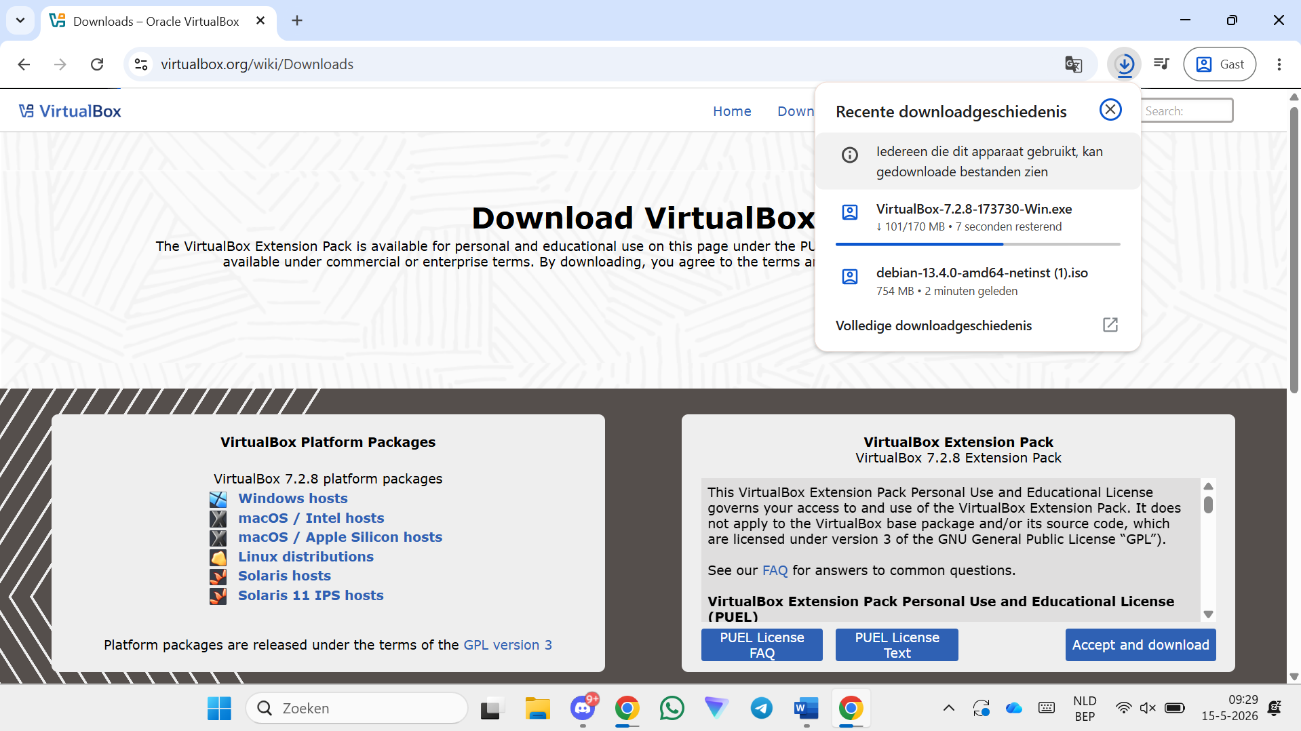Image resolution: width=1301 pixels, height=731 pixels.
Task: Click the info icon in downloads notice
Action: tap(849, 155)
